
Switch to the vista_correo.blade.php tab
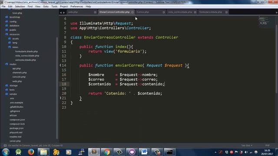(180, 12)
